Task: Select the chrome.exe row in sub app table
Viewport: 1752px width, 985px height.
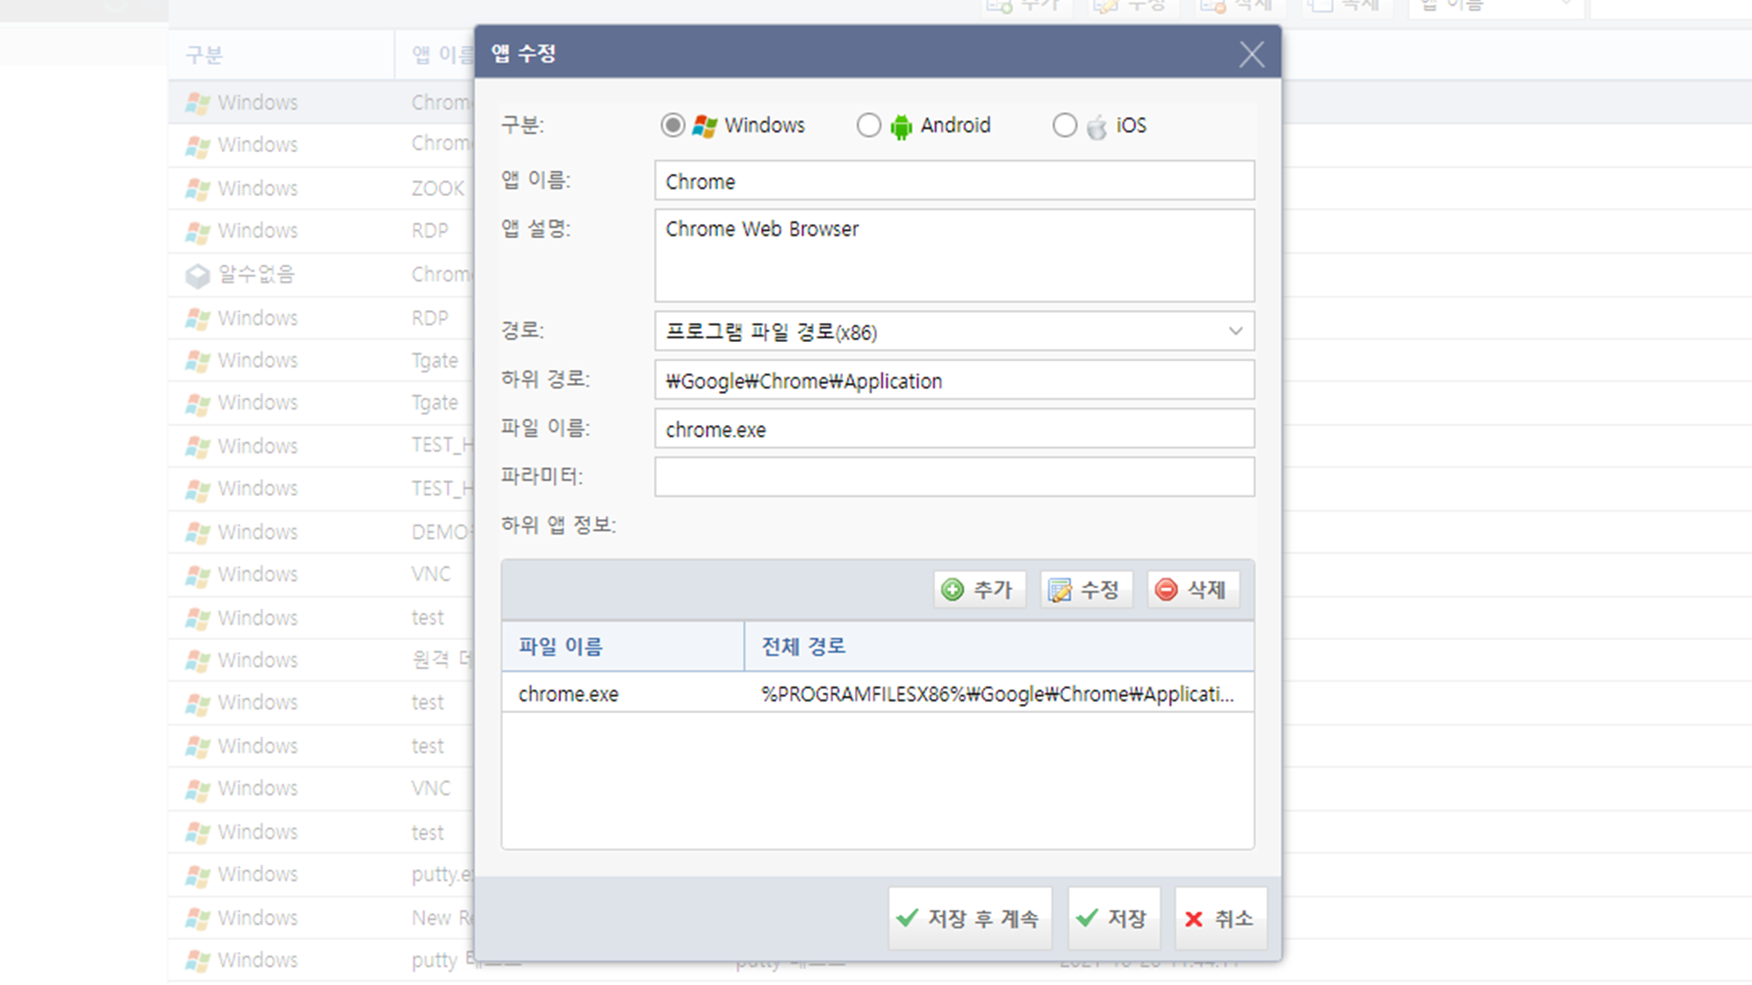Action: [x=878, y=694]
